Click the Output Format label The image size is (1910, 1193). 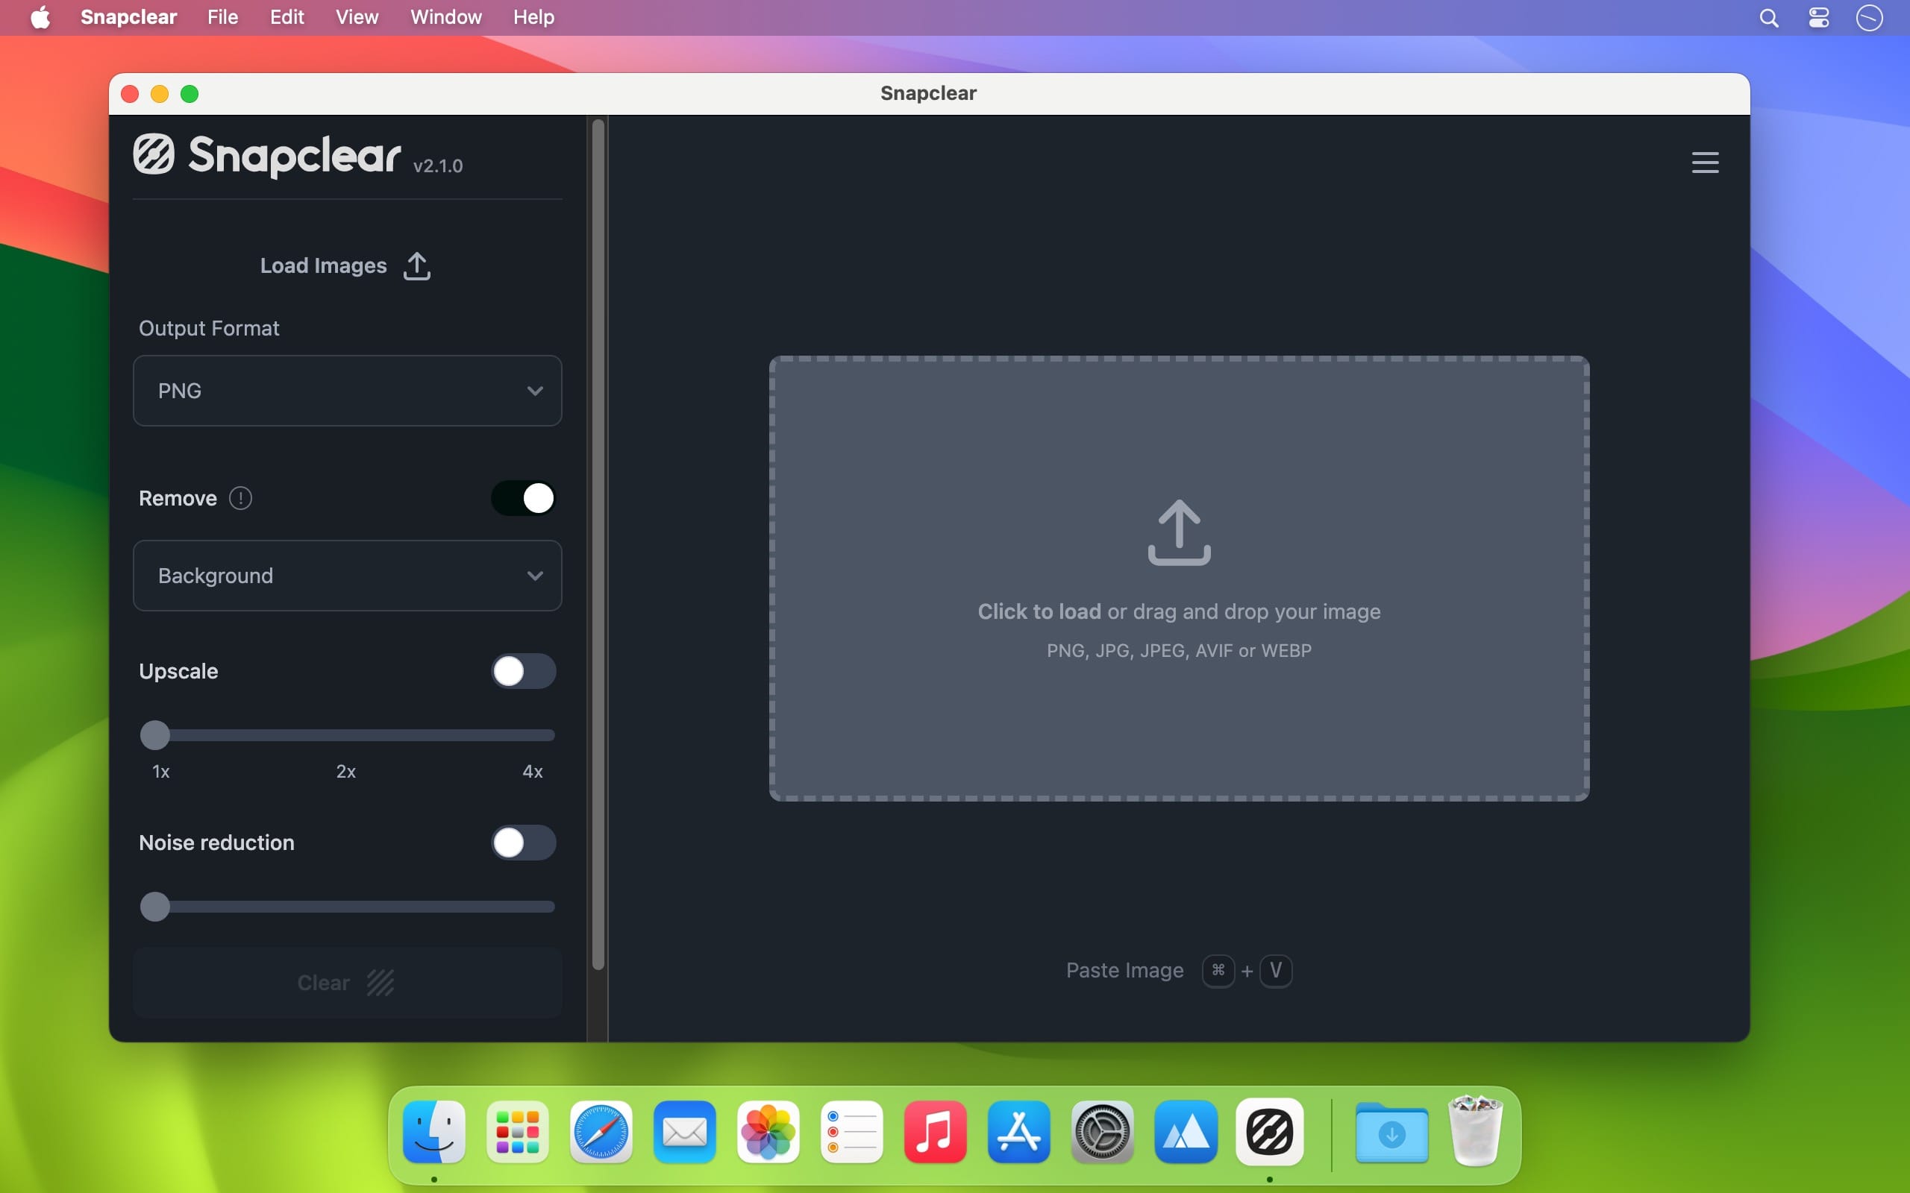click(x=209, y=328)
